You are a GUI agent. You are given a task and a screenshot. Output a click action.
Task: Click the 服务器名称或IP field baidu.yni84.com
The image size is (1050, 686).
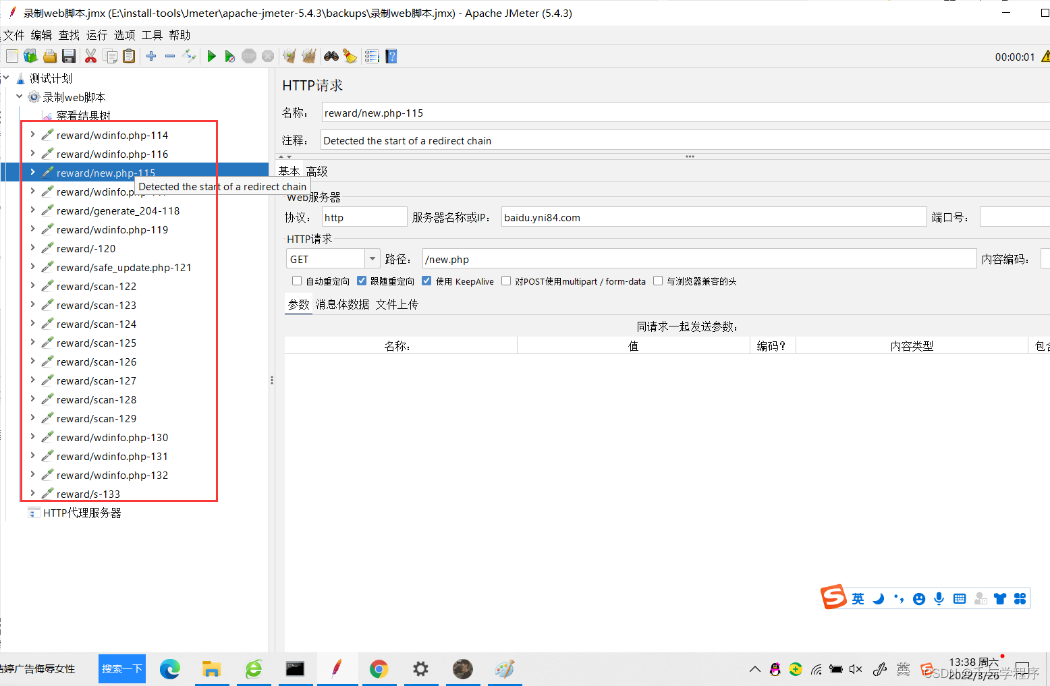(x=714, y=217)
